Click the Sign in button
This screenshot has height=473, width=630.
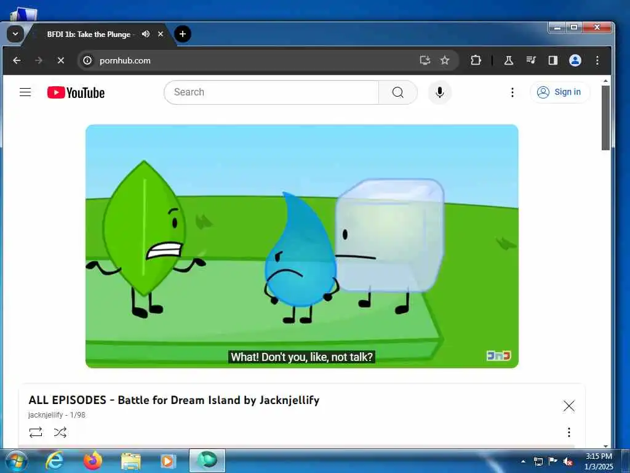[559, 92]
